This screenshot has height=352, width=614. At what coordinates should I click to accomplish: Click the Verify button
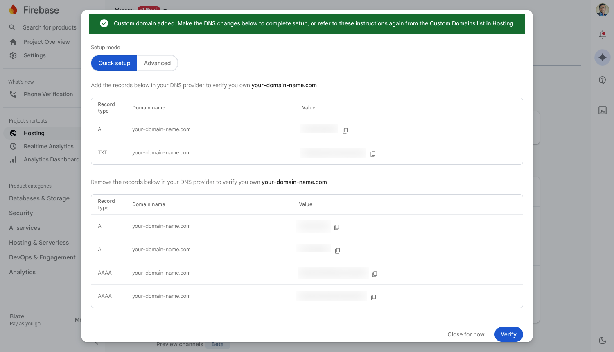coord(508,334)
